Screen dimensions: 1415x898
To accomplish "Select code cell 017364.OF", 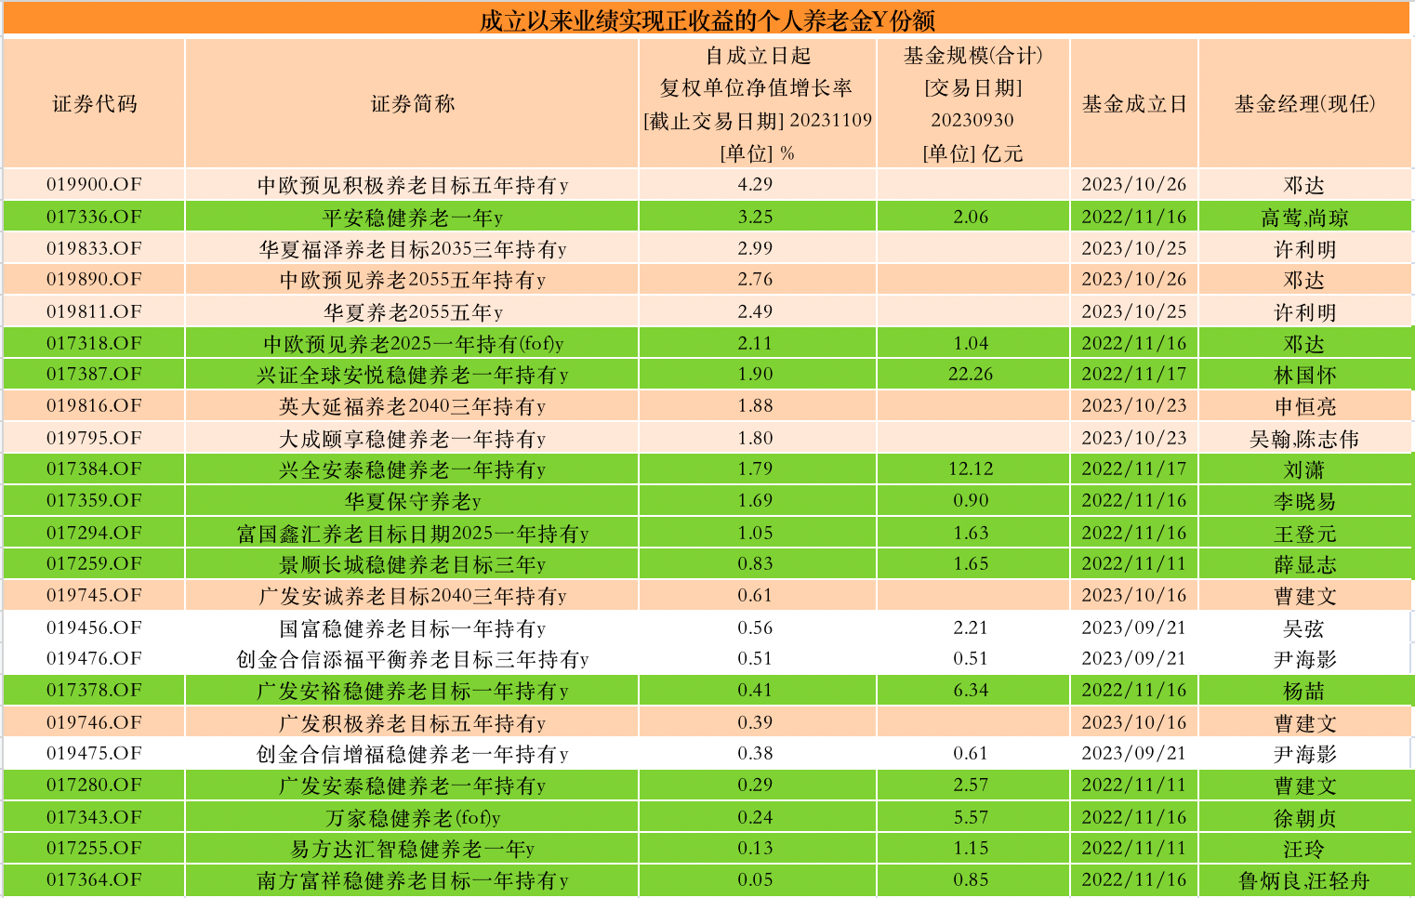I will [94, 879].
